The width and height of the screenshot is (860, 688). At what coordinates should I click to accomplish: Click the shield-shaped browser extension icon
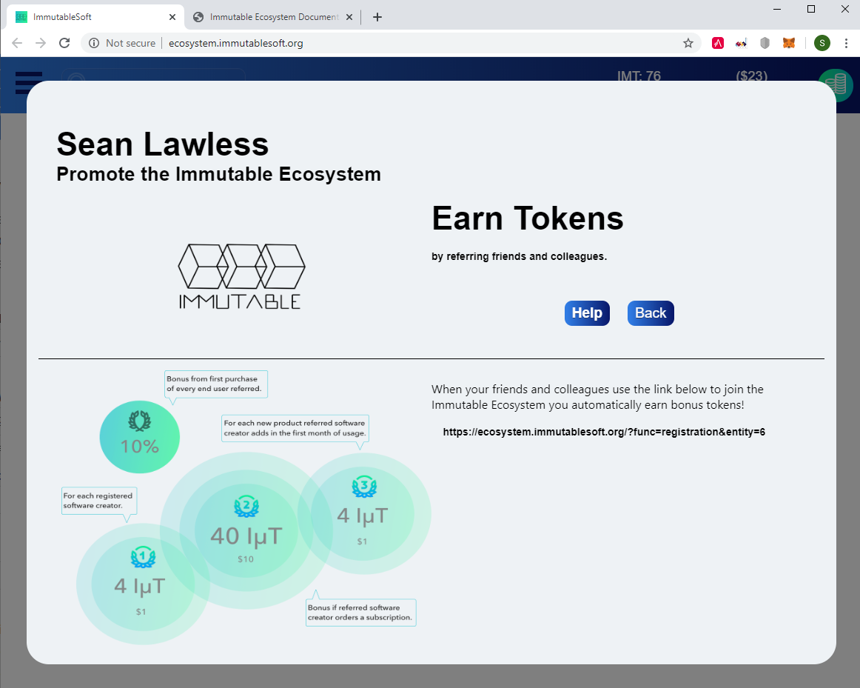765,43
